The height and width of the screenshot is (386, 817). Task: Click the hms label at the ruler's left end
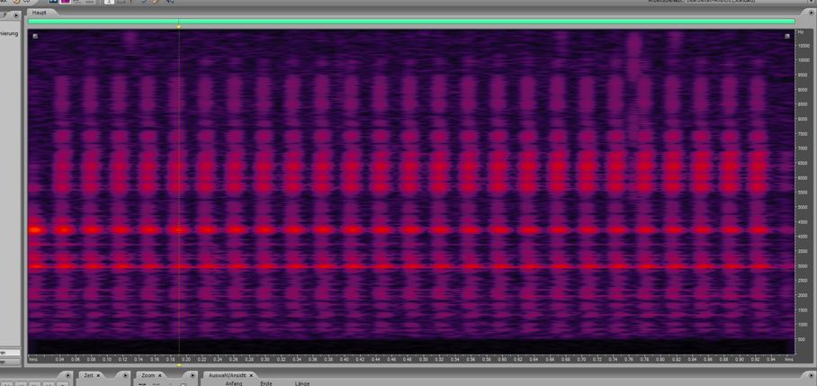click(x=32, y=359)
